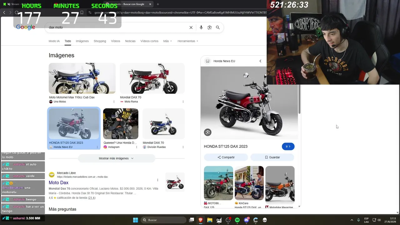Open more options for Mercado Libre result
Viewport: 400px width, 225px height.
[x=157, y=180]
